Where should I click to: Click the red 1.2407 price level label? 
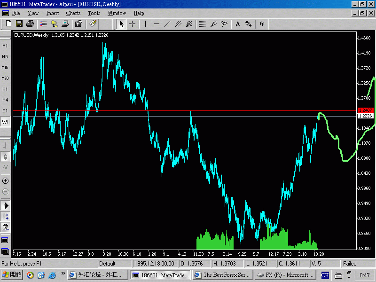(x=365, y=110)
